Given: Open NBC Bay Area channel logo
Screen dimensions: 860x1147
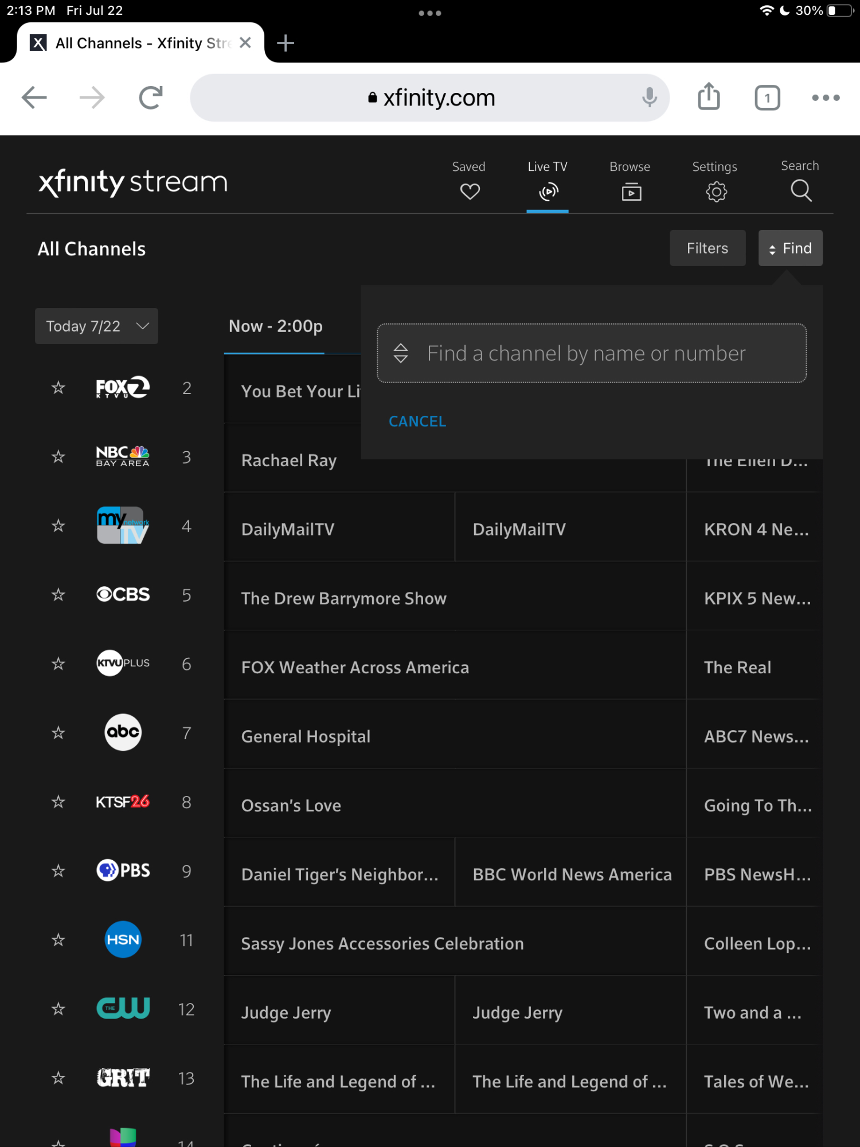Looking at the screenshot, I should pos(123,457).
